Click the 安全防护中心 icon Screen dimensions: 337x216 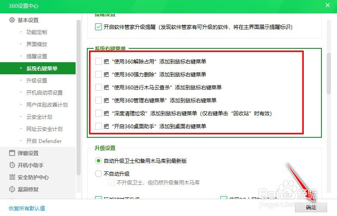12,177
